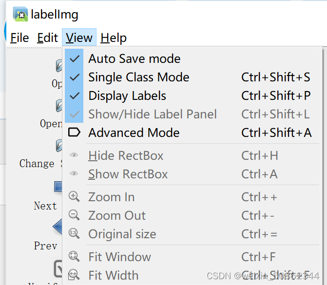Click the Show RectBox eye icon

[x=74, y=174]
